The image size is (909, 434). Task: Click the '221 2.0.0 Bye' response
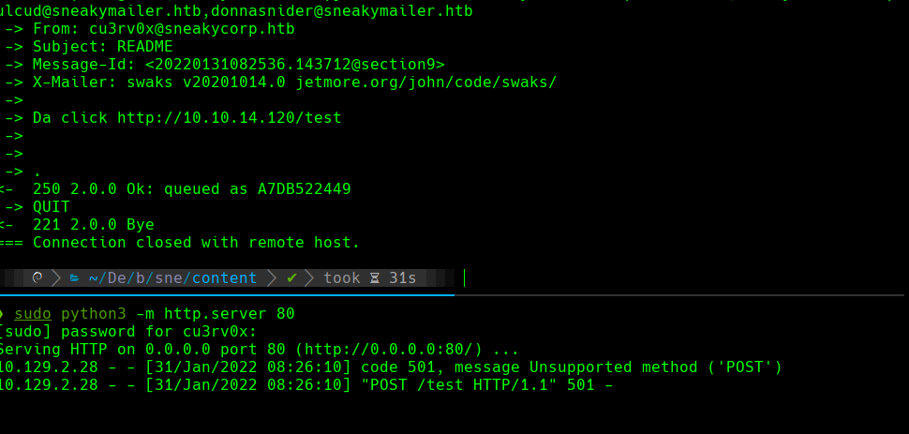pos(94,225)
